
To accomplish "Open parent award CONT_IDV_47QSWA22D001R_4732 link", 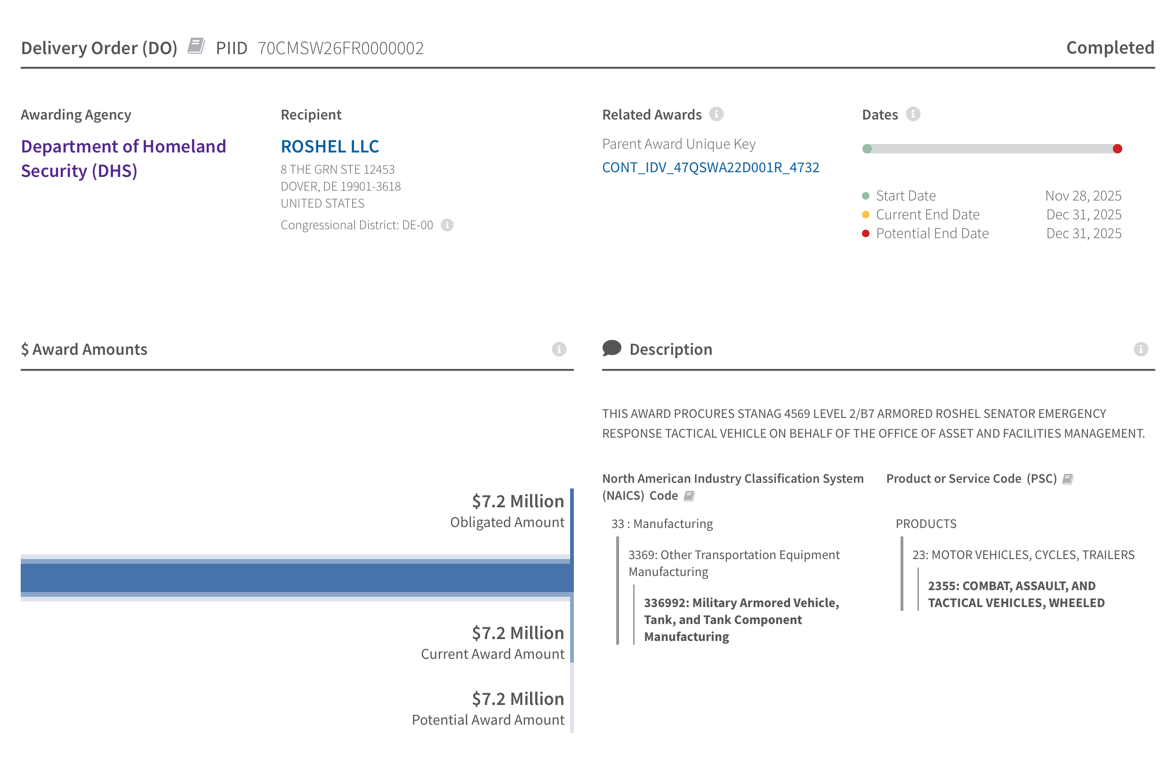I will tap(710, 168).
